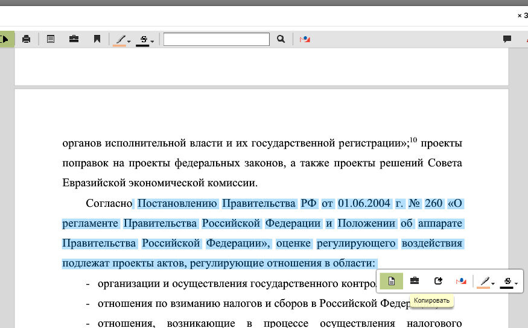Click the green panel expand arrow at left

[x=5, y=39]
